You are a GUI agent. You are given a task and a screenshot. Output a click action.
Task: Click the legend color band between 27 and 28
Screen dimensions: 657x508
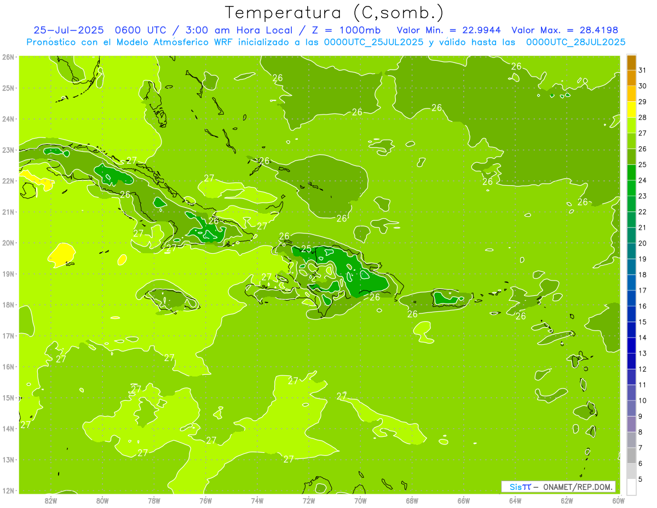(631, 125)
